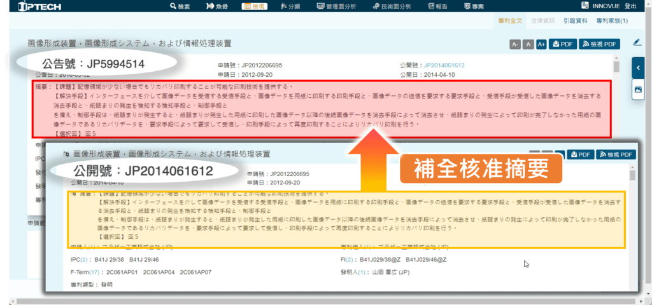The width and height of the screenshot is (652, 305).
Task: Open the 魚骨 fishbone view
Action: pos(218,6)
